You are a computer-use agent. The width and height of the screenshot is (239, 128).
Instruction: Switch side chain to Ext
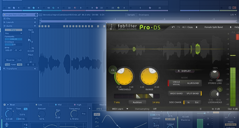pos(197,102)
